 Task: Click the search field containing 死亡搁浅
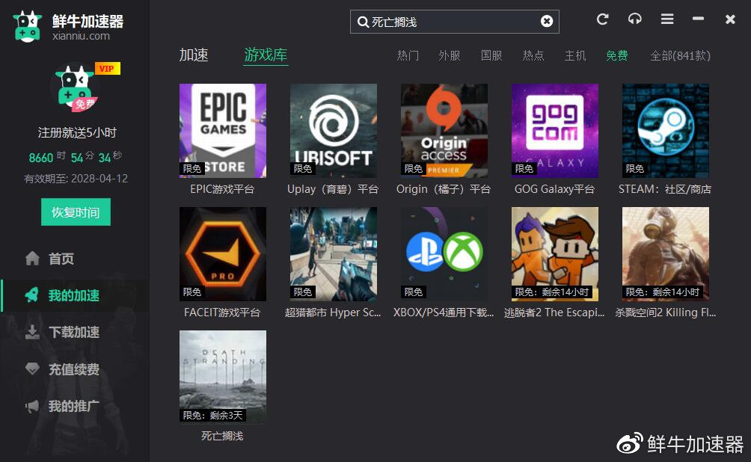pyautogui.click(x=455, y=22)
